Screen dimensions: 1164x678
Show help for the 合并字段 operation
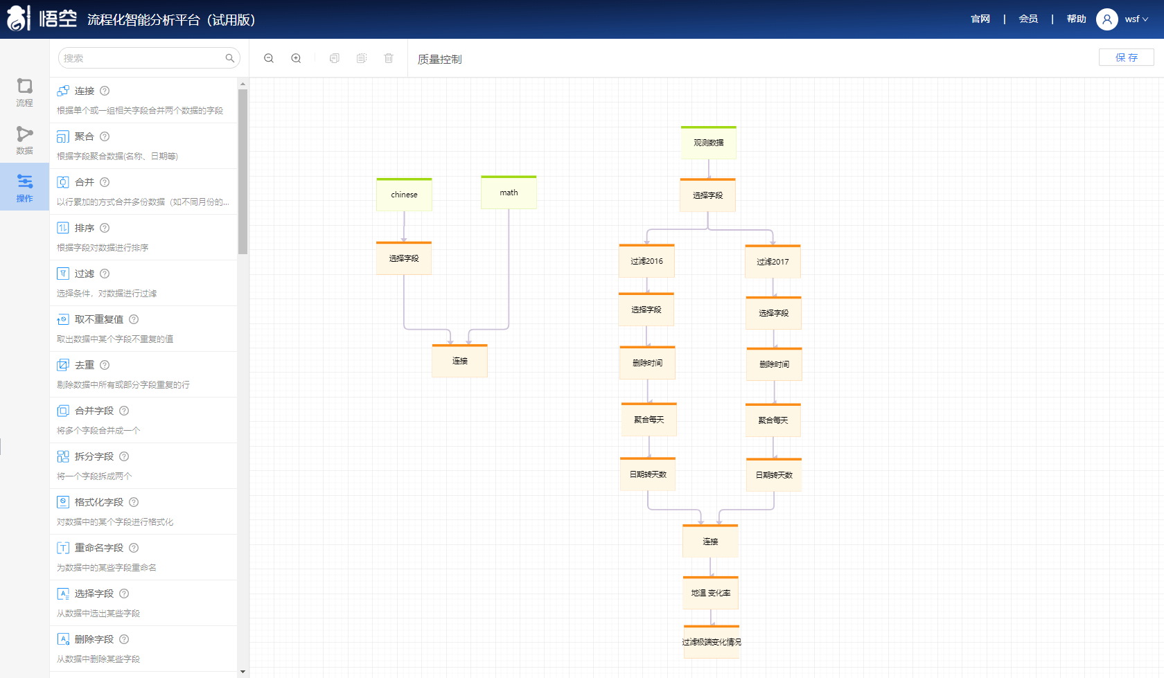(124, 411)
